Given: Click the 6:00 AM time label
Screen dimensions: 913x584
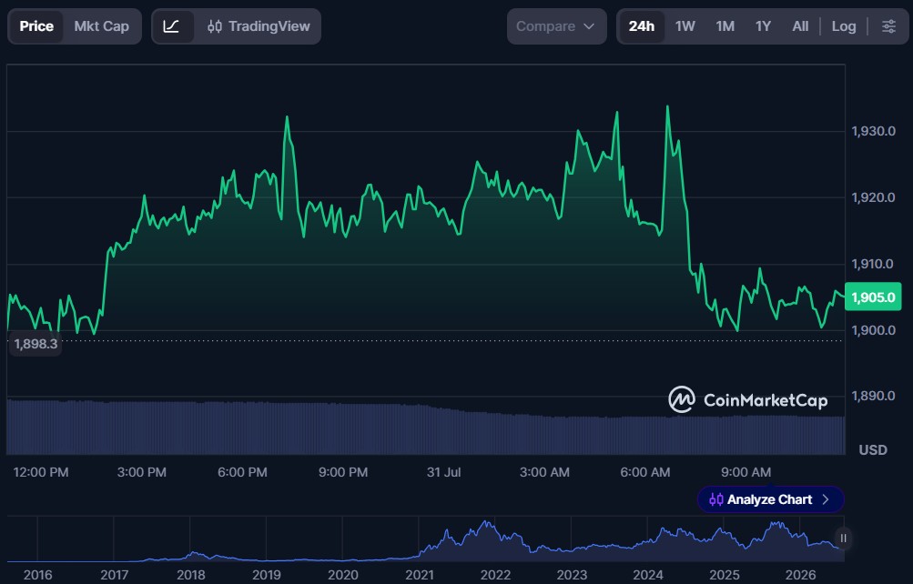Looking at the screenshot, I should pyautogui.click(x=645, y=472).
